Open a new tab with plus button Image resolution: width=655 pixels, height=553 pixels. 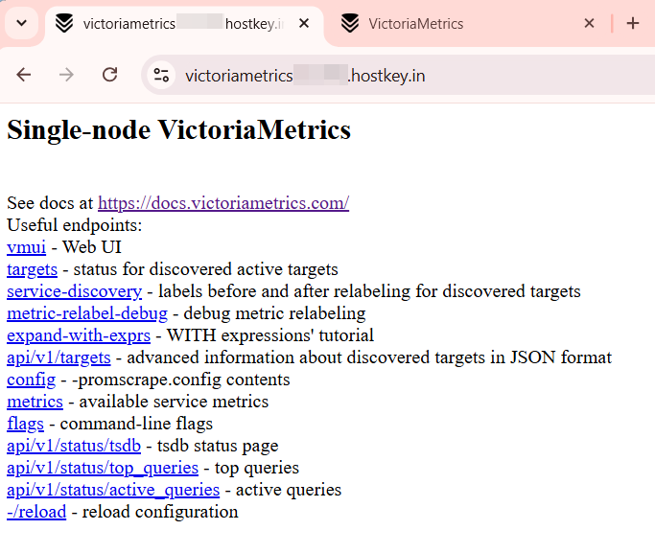[x=632, y=24]
